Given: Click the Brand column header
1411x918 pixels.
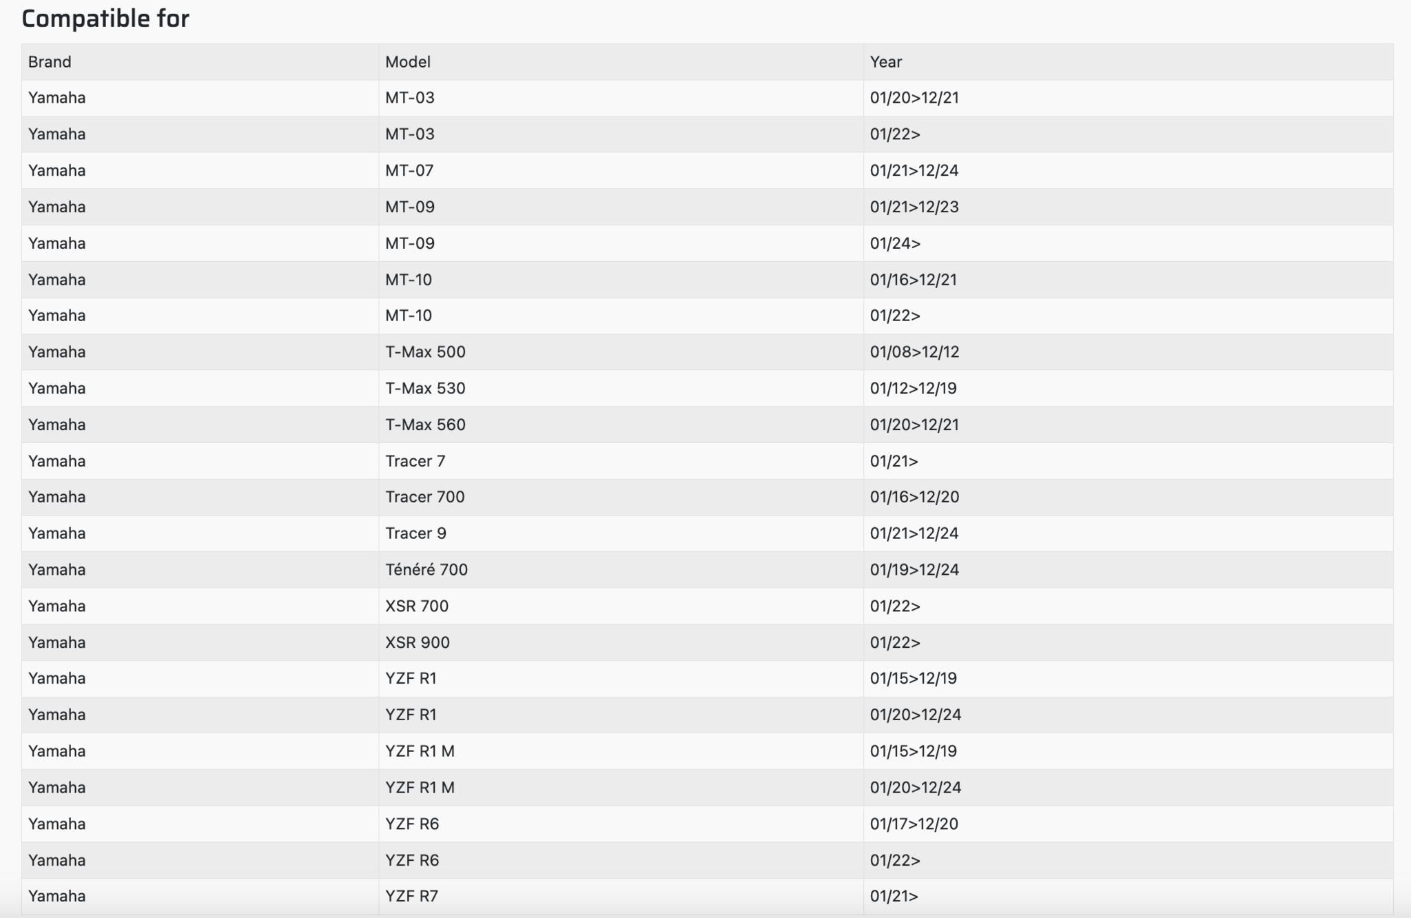Looking at the screenshot, I should point(50,62).
